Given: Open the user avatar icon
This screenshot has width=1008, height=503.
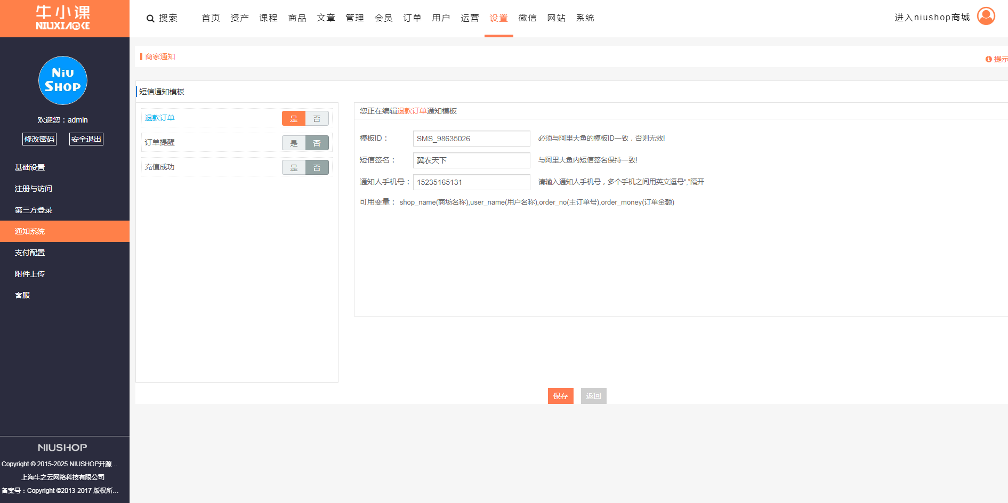Looking at the screenshot, I should tap(986, 16).
